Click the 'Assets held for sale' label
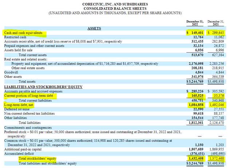Screen dimensions: 233x168 (18, 50)
